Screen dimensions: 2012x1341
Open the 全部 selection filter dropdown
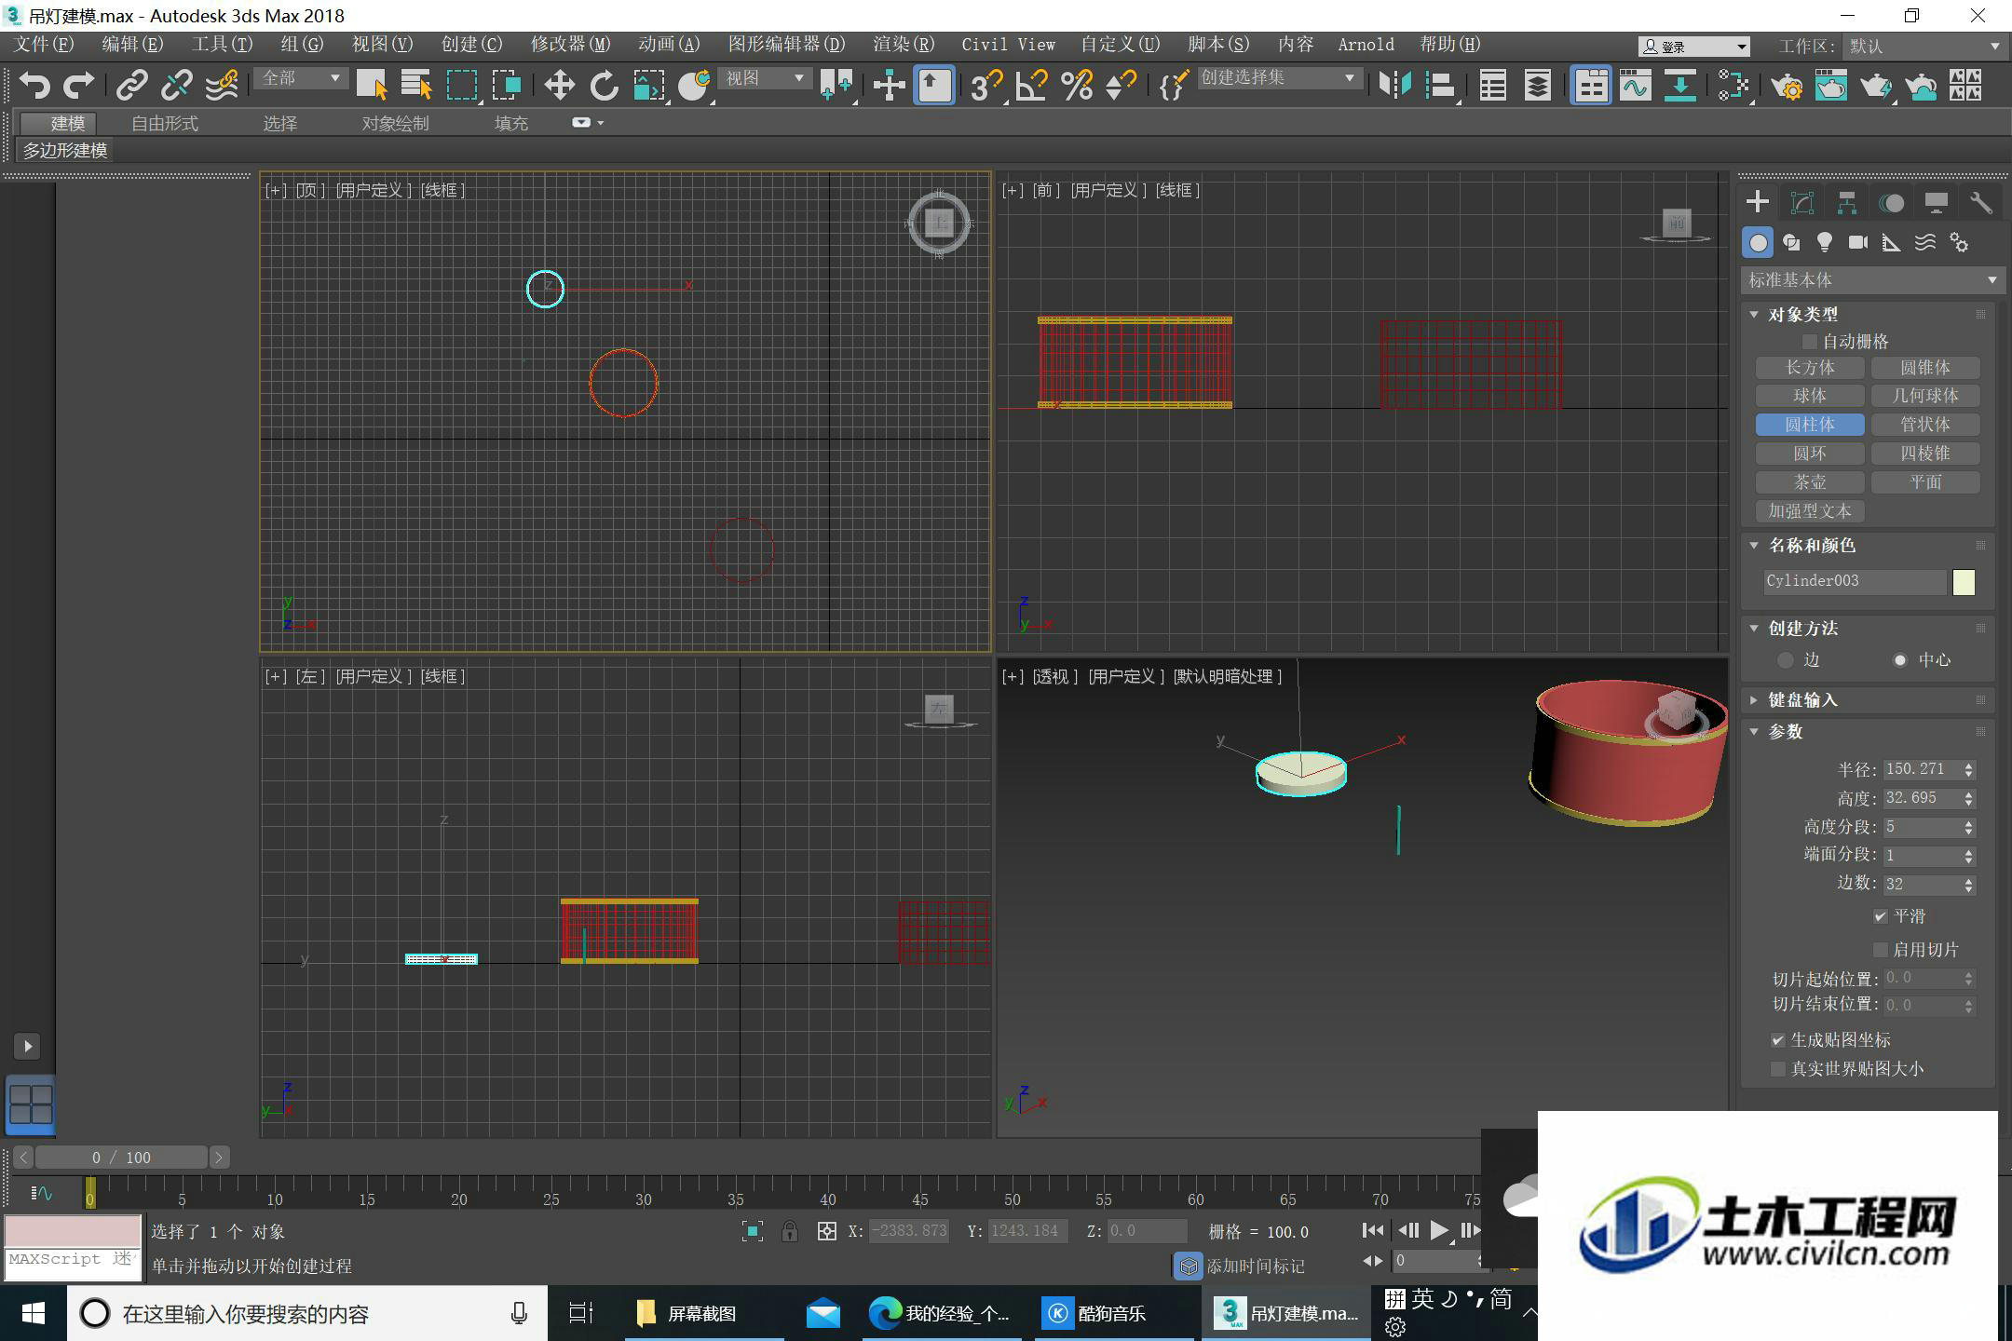[x=301, y=78]
